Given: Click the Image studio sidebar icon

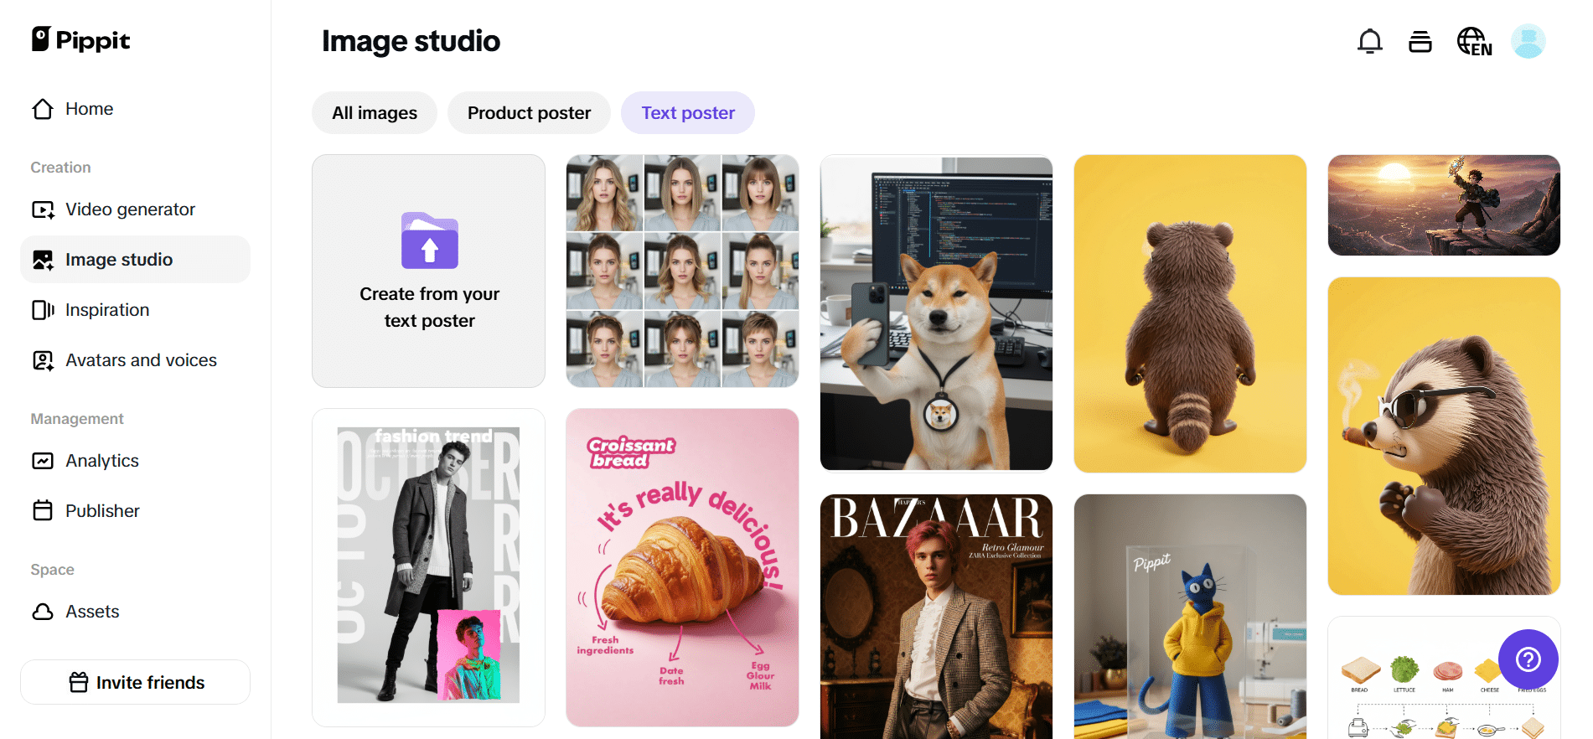Looking at the screenshot, I should [x=43, y=260].
